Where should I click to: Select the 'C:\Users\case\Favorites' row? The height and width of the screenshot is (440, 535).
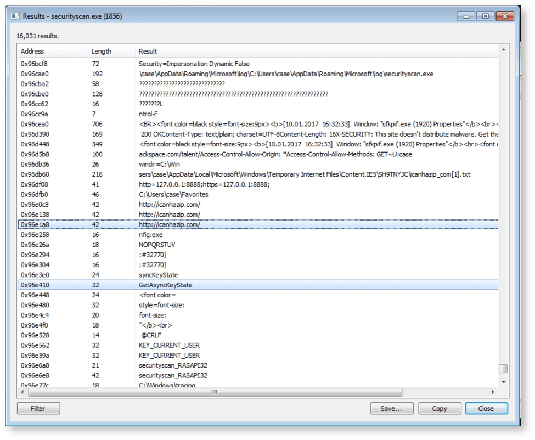[258, 194]
